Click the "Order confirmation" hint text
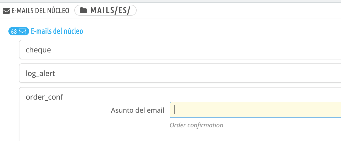341x141 pixels. [196, 125]
